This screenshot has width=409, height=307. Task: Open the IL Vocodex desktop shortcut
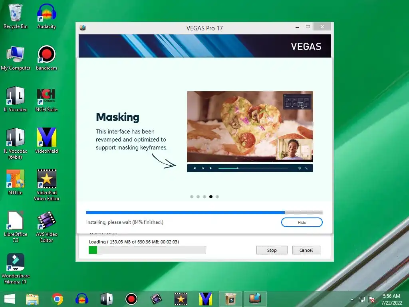16,100
